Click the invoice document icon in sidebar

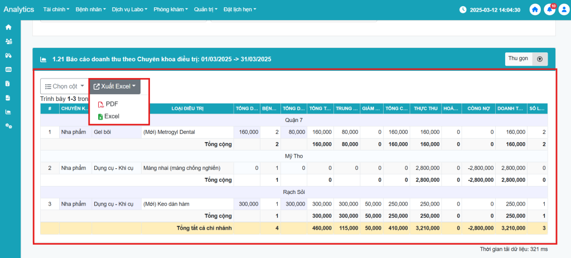(x=8, y=84)
